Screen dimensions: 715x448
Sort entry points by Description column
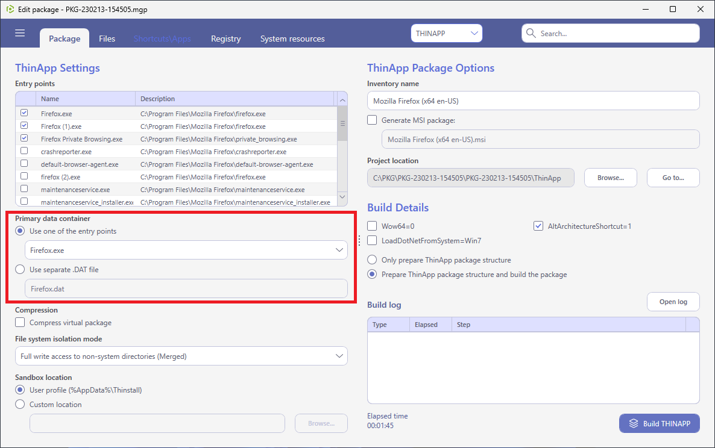pos(235,99)
